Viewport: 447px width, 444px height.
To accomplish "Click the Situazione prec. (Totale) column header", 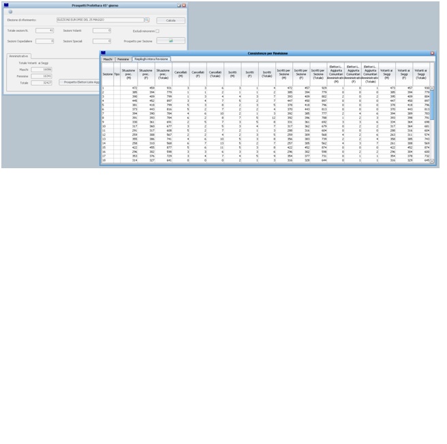I will tap(164, 74).
